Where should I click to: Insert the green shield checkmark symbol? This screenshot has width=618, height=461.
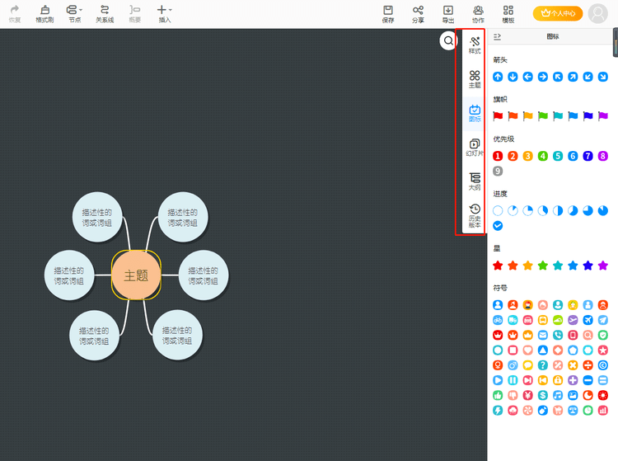pos(603,335)
